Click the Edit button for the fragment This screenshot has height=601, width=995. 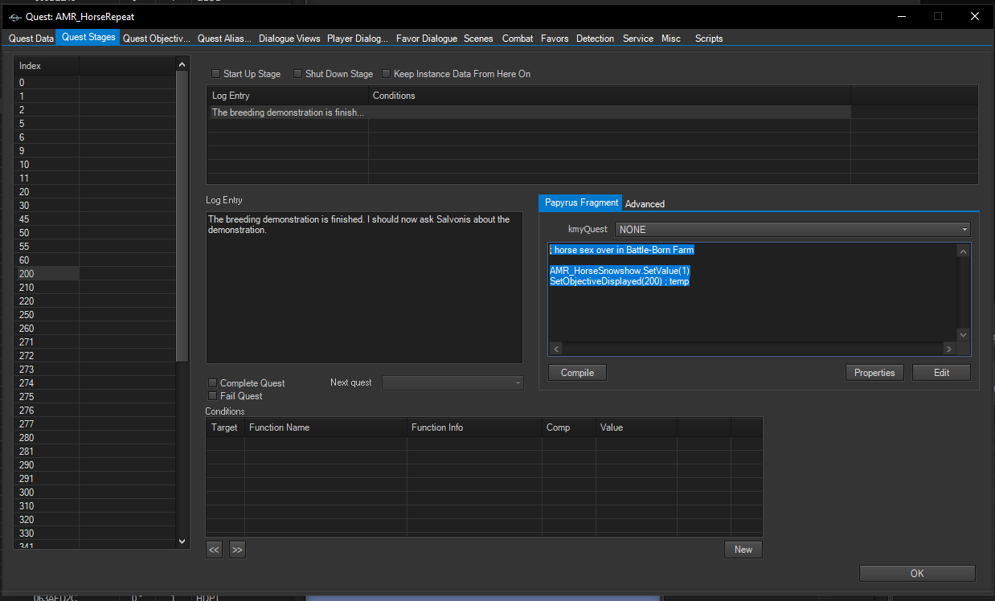941,373
